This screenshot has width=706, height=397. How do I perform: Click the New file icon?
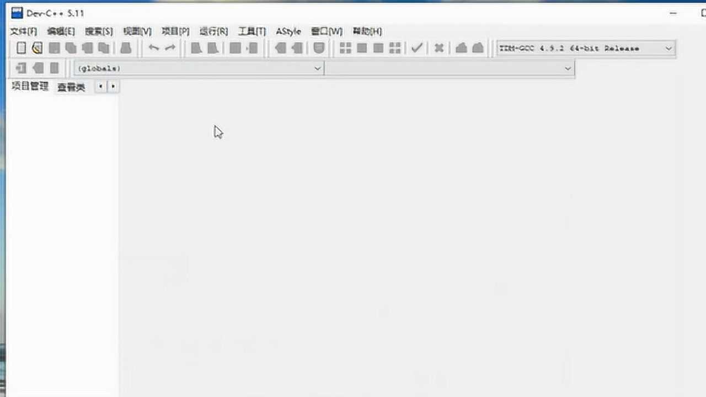pyautogui.click(x=21, y=48)
